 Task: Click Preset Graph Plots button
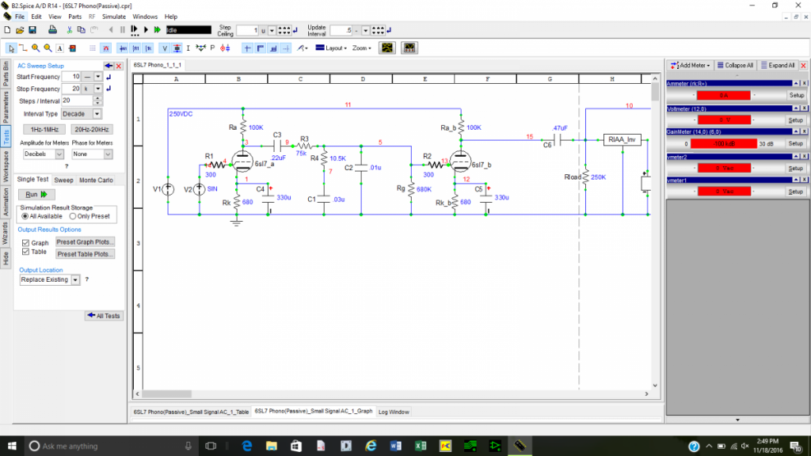click(85, 242)
